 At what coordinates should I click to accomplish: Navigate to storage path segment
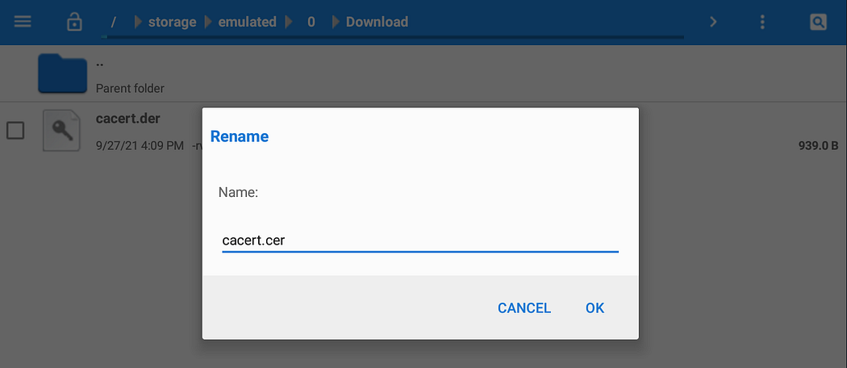pyautogui.click(x=172, y=22)
